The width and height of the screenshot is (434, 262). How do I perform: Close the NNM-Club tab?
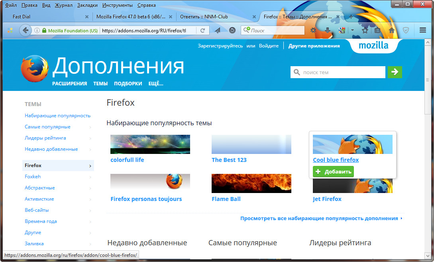(x=254, y=17)
